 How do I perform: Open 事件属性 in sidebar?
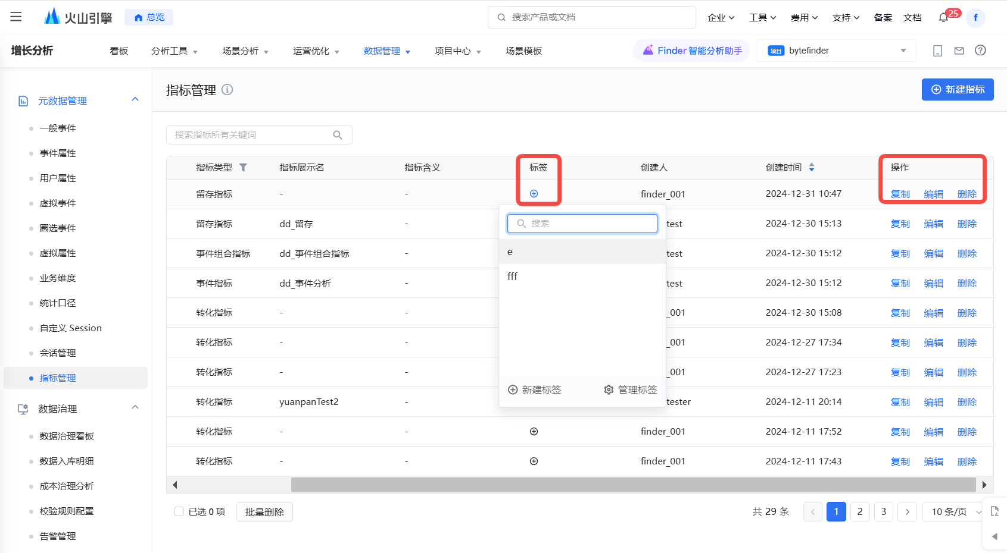pyautogui.click(x=58, y=153)
